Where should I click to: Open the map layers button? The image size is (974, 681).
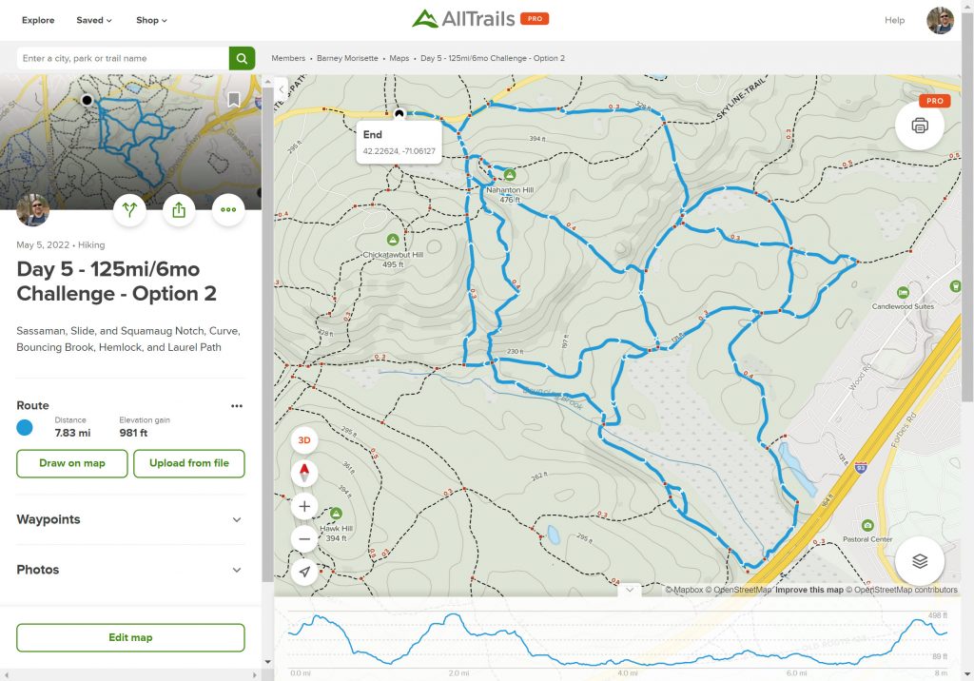(x=919, y=561)
